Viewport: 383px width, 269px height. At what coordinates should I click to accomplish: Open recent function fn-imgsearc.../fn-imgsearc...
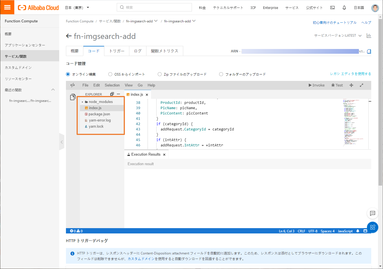click(30, 101)
